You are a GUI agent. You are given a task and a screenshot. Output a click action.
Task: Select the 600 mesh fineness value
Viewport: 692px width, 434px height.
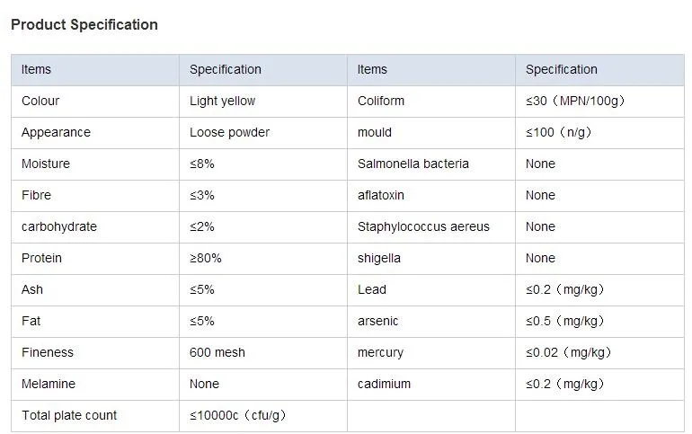217,352
